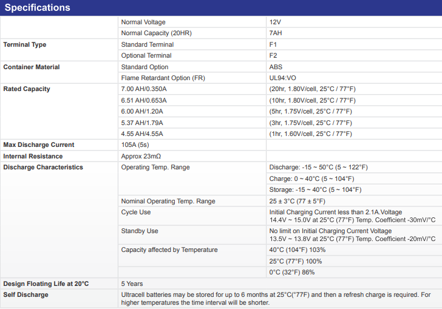Select Design Floating Life at 20°C label

pos(46,284)
